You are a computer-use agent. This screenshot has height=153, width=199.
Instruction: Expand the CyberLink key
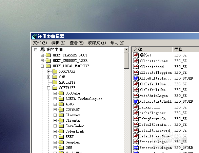55,131
